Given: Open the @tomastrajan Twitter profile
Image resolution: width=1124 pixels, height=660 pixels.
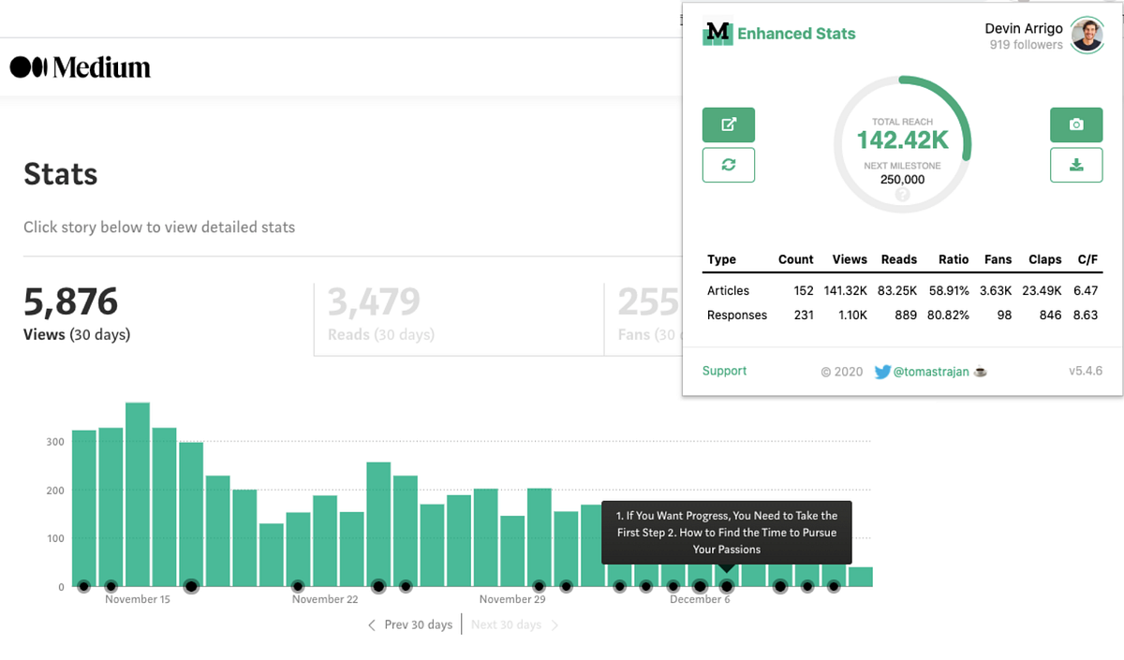Looking at the screenshot, I should [932, 372].
